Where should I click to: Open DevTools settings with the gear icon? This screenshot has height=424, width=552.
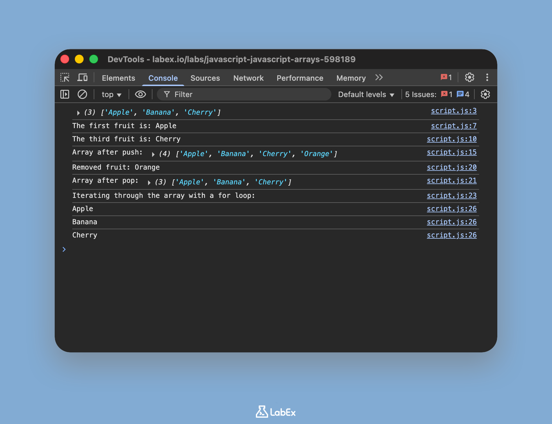coord(470,77)
